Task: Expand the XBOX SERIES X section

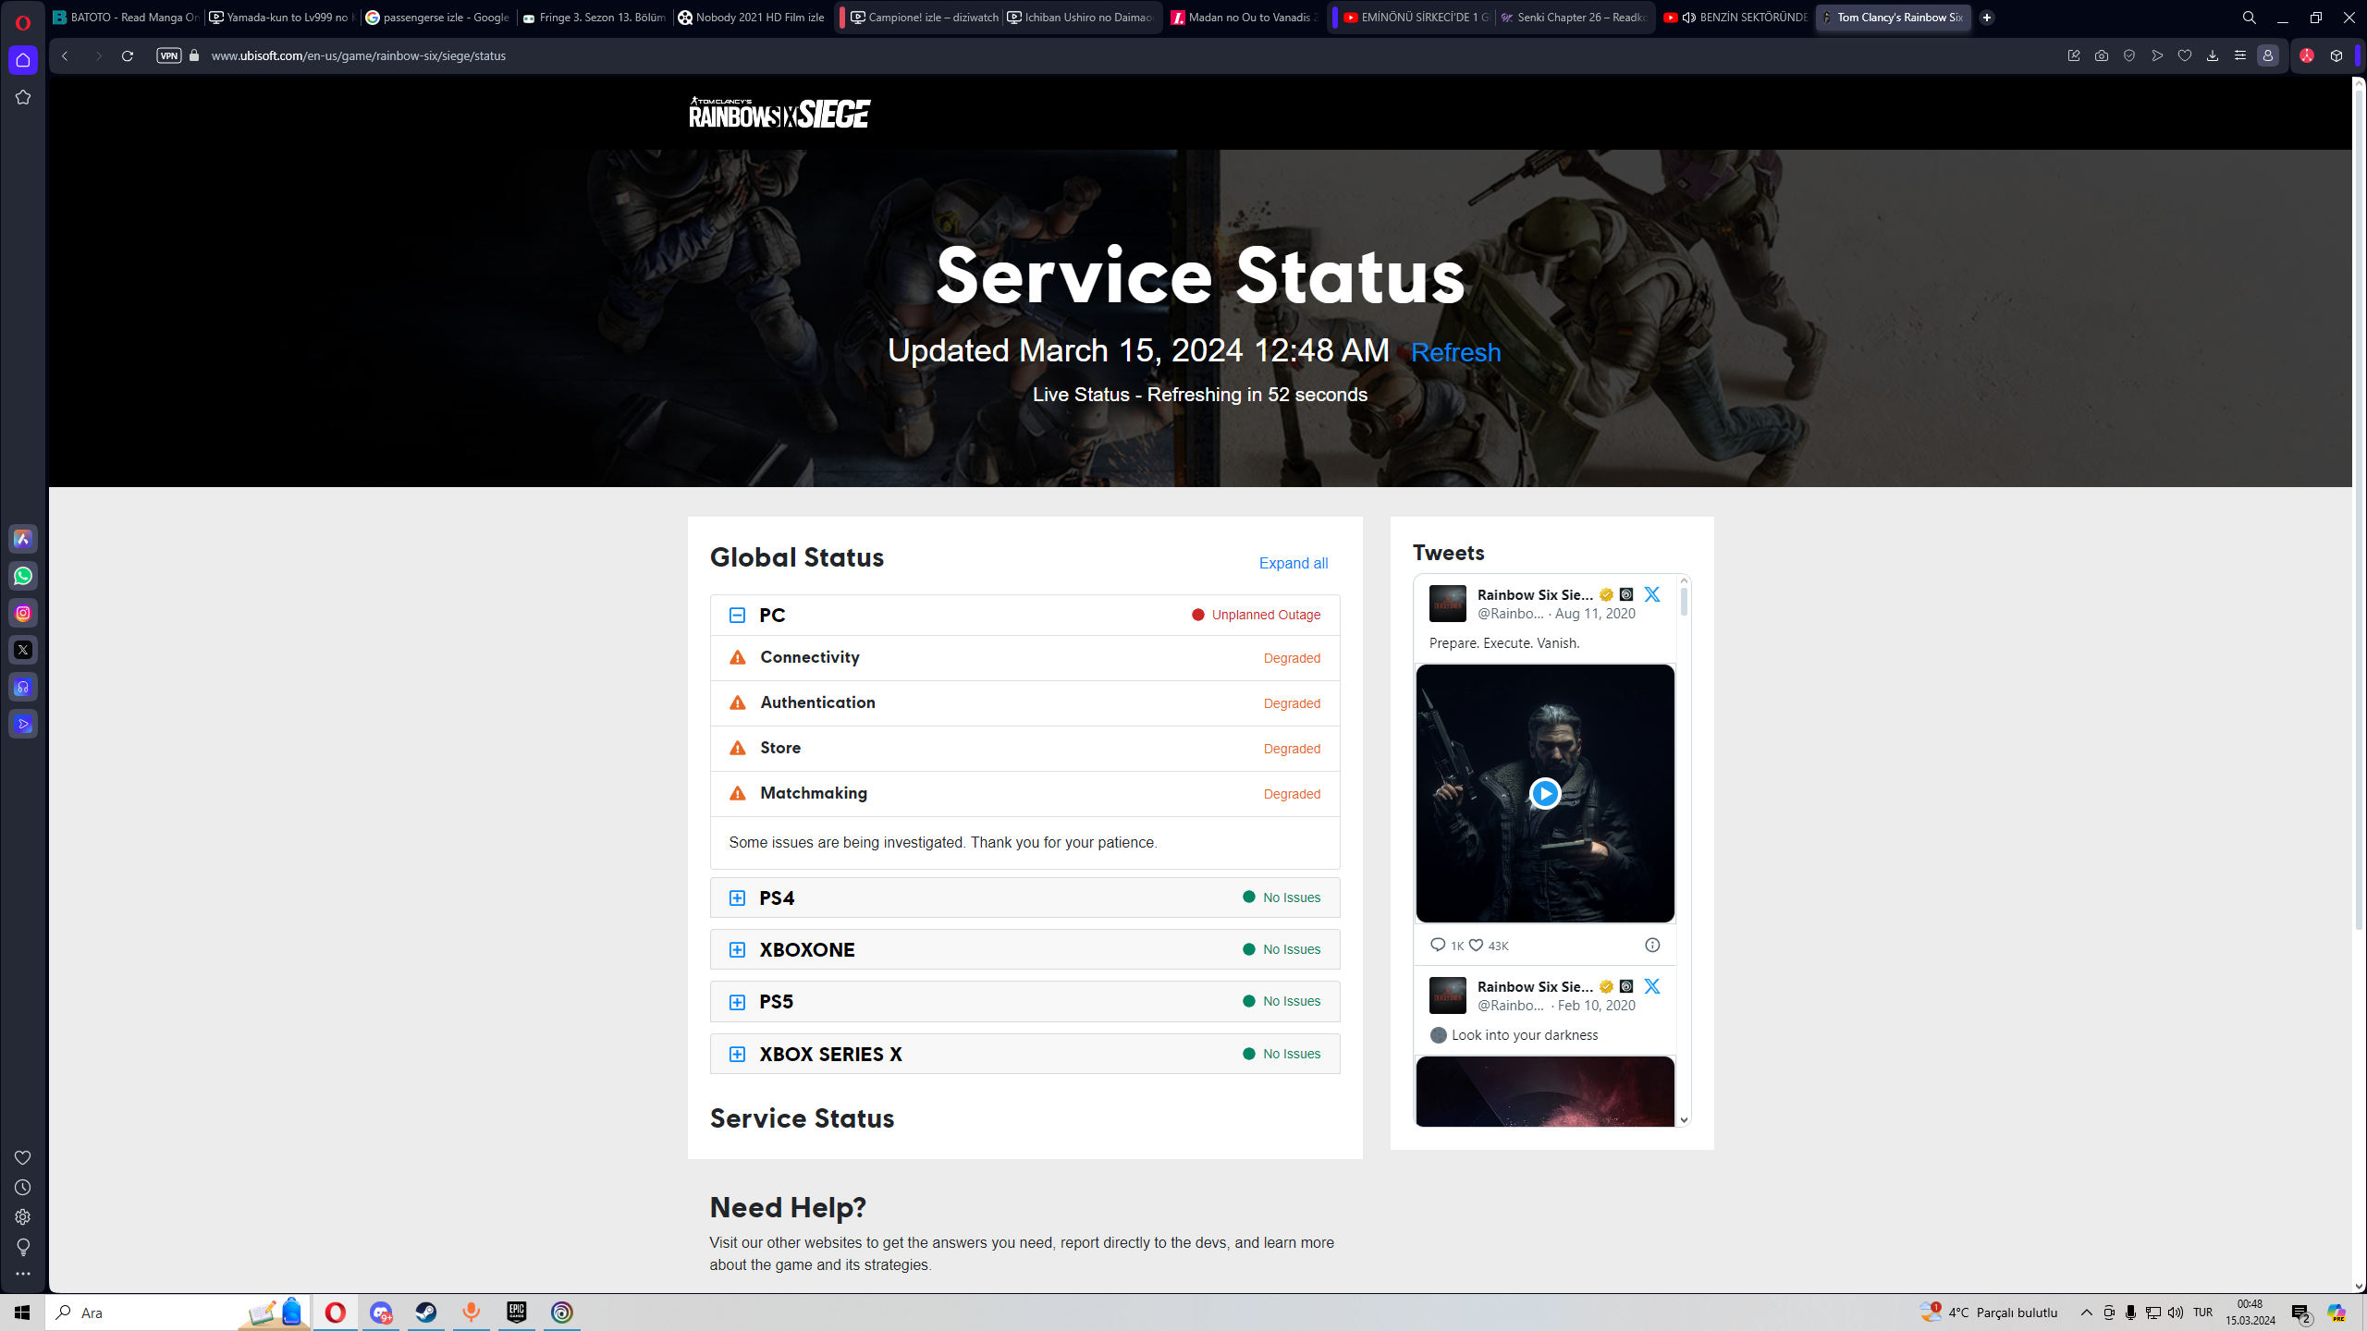Action: coord(737,1054)
